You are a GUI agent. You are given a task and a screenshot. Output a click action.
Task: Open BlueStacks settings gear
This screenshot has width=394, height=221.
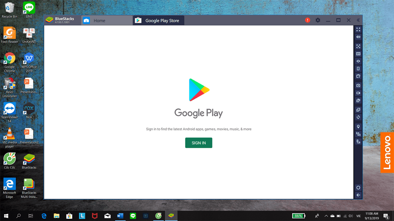(318, 20)
